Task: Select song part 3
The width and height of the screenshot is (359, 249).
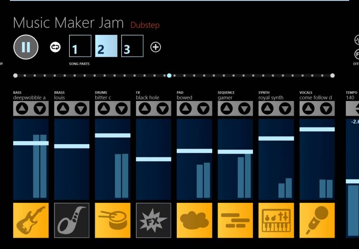Action: pos(132,46)
